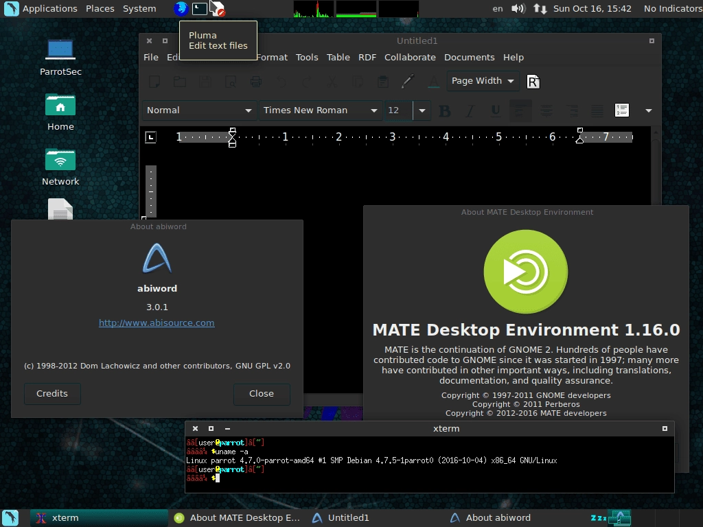
Task: Click the Credits button in About abiword
Action: coord(52,393)
